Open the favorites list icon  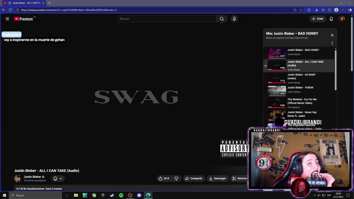tap(323, 10)
